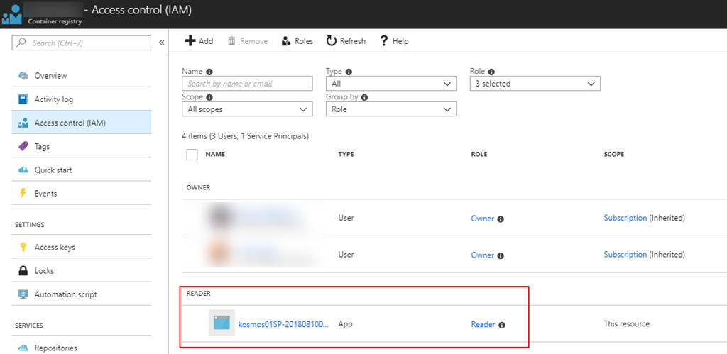
Task: Click the Refresh icon
Action: pos(332,41)
